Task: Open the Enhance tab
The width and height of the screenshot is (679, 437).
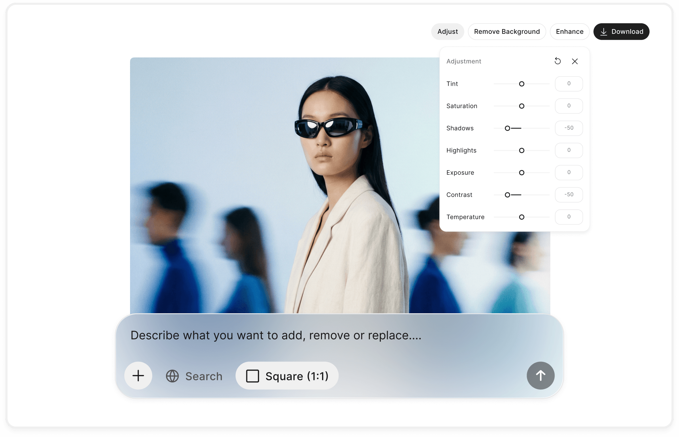Action: [x=569, y=31]
